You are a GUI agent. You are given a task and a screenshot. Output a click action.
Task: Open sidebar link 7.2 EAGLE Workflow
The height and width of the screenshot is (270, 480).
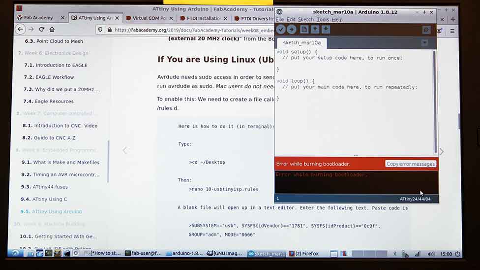pos(49,77)
